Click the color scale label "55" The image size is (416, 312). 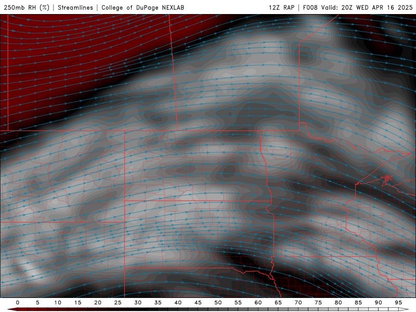tap(238, 303)
